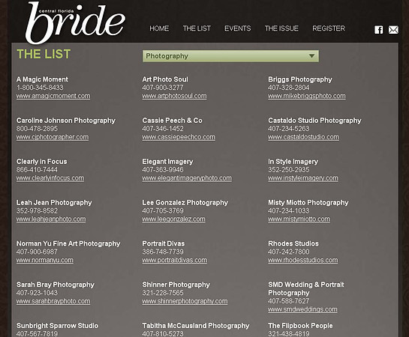Open www.elegantimageryphoto.com link

[187, 178]
